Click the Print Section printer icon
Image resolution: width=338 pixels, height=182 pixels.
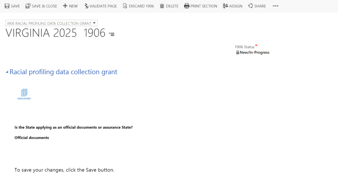click(187, 6)
